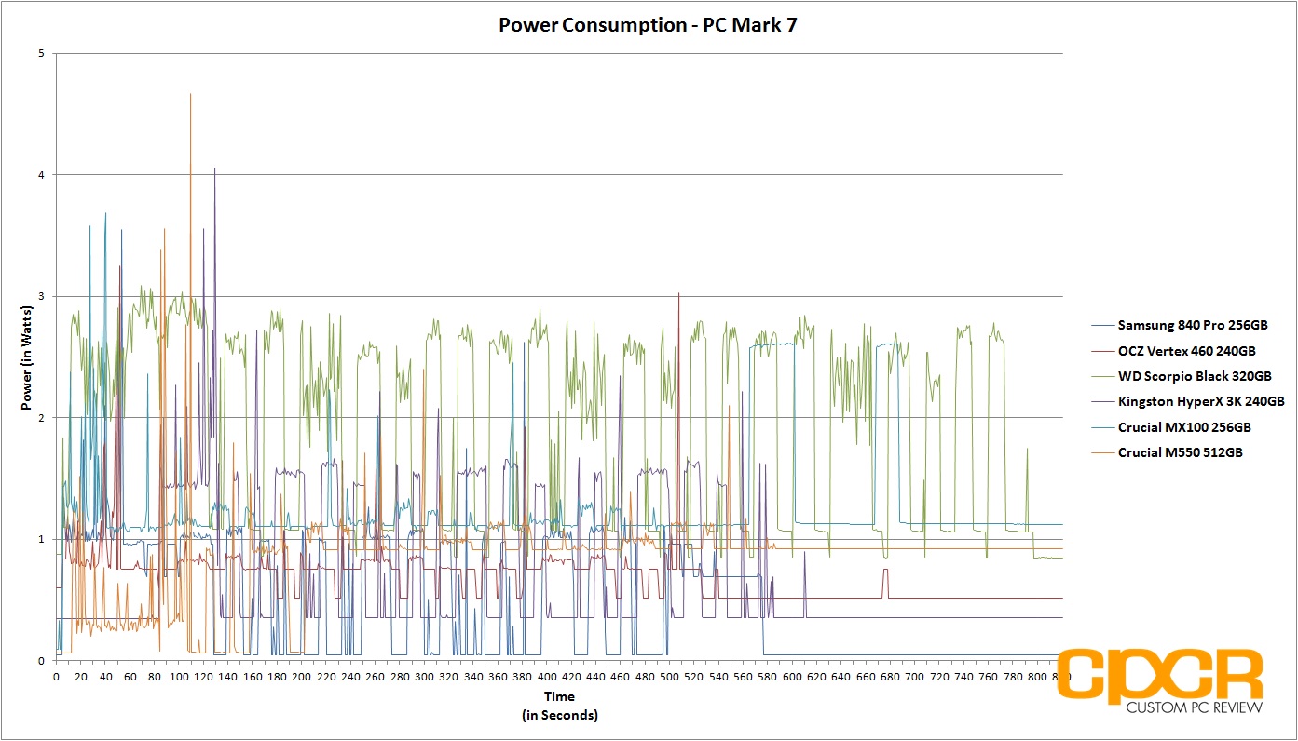Click the green line marker beside WD Scorpio Black
This screenshot has height=741, width=1298.
[1102, 376]
